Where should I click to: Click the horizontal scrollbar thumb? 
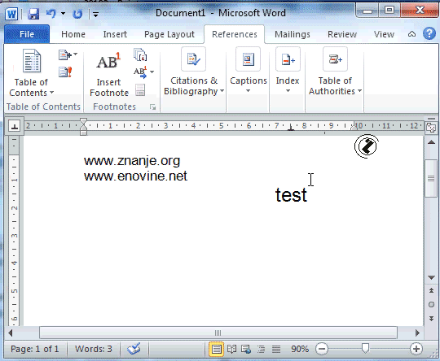coord(218,333)
